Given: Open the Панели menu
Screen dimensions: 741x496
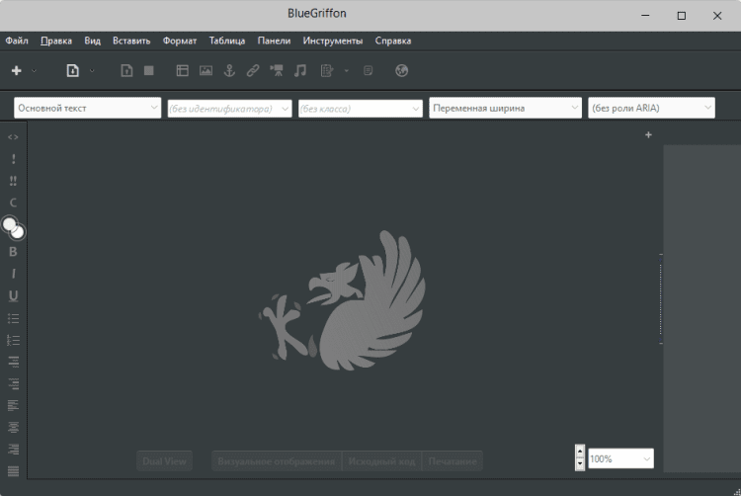Looking at the screenshot, I should click(274, 41).
